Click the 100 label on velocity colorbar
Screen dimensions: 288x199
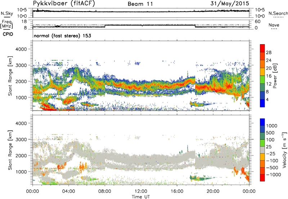tap(270, 140)
